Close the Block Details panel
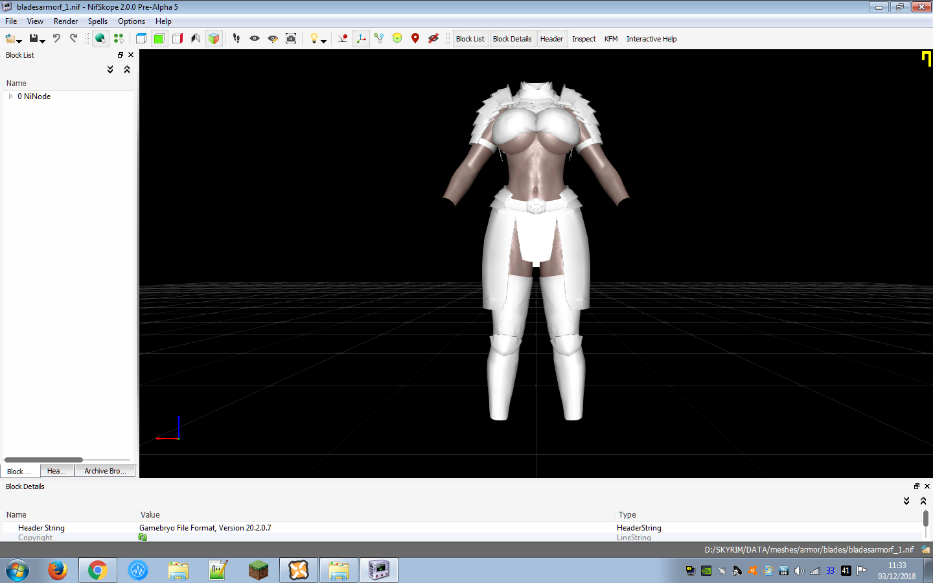Image resolution: width=933 pixels, height=583 pixels. (927, 486)
